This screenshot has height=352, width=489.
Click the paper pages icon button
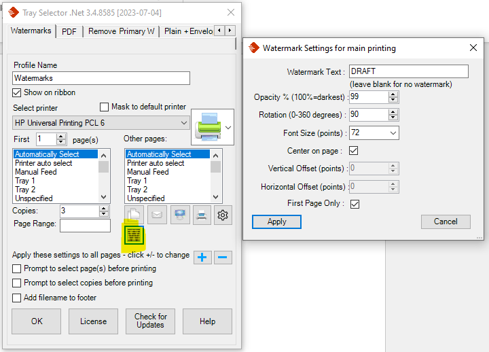pos(134,215)
